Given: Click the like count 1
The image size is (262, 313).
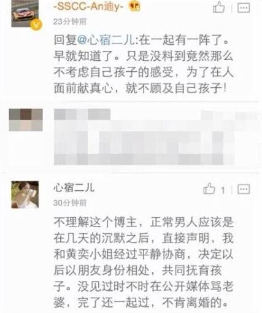Looking at the screenshot, I should (x=223, y=191).
